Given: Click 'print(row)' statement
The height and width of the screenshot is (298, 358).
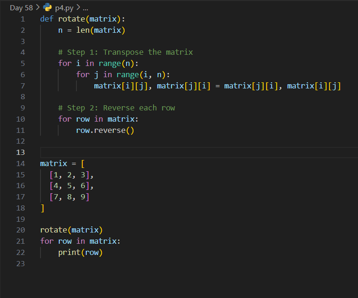Looking at the screenshot, I should [80, 253].
